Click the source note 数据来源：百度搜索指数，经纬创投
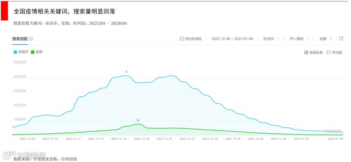The width and height of the screenshot is (351, 162). coord(45,159)
